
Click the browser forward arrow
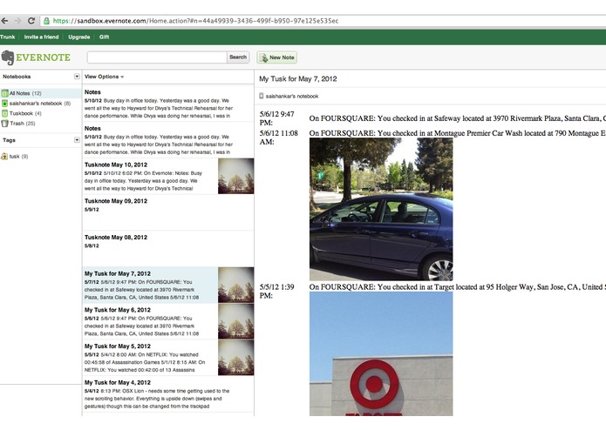click(17, 21)
